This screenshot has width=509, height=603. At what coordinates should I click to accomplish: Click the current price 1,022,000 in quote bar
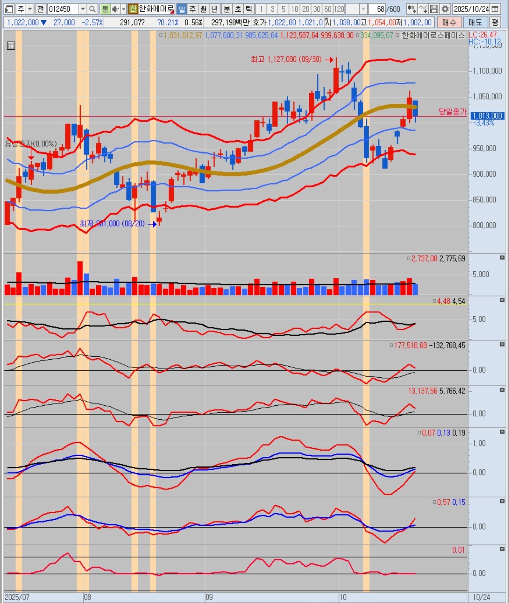tap(23, 23)
